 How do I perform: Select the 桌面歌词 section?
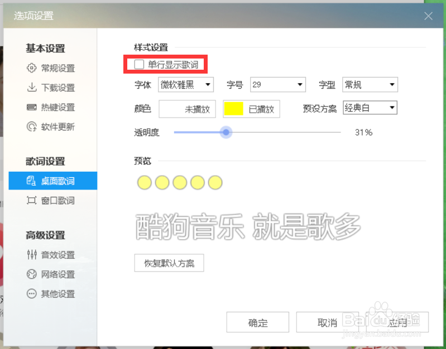click(x=53, y=181)
